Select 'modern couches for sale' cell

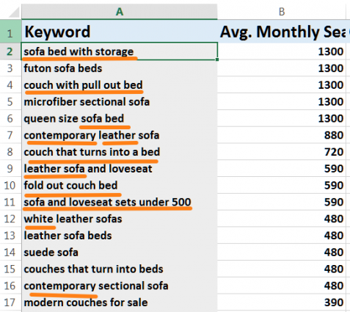coord(120,302)
